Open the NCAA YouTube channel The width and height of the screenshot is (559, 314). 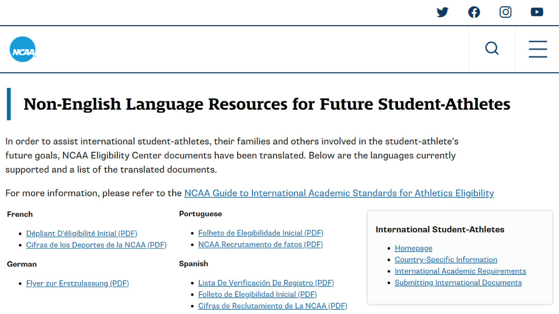[537, 12]
